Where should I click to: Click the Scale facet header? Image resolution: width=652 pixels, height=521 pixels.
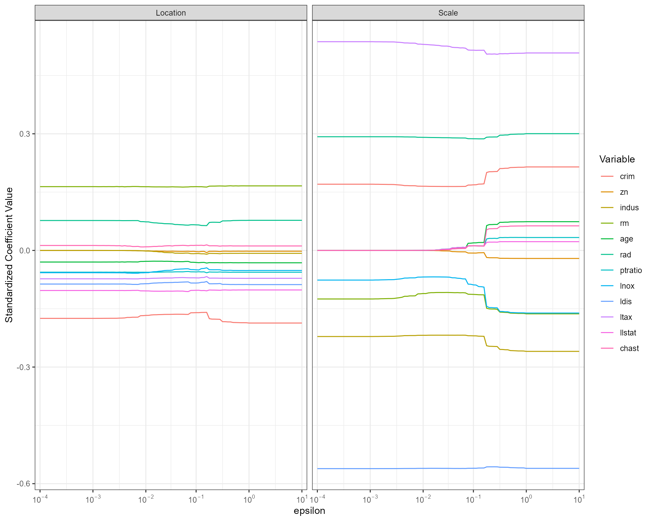click(x=448, y=13)
